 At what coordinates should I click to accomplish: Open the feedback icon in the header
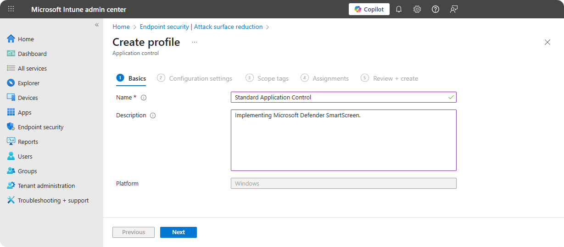pyautogui.click(x=454, y=9)
